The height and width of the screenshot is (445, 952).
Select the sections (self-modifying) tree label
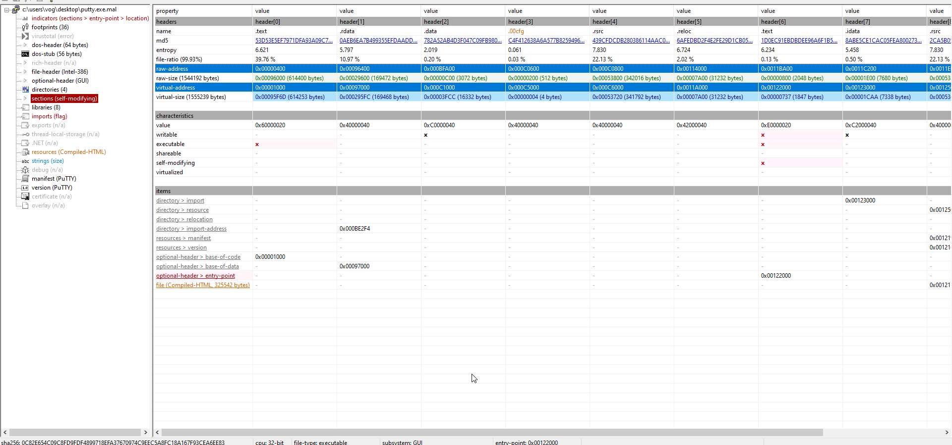pyautogui.click(x=64, y=99)
